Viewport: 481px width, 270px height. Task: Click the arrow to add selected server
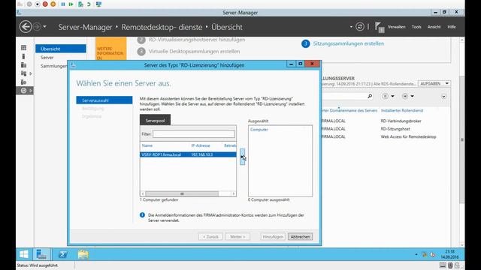(242, 157)
